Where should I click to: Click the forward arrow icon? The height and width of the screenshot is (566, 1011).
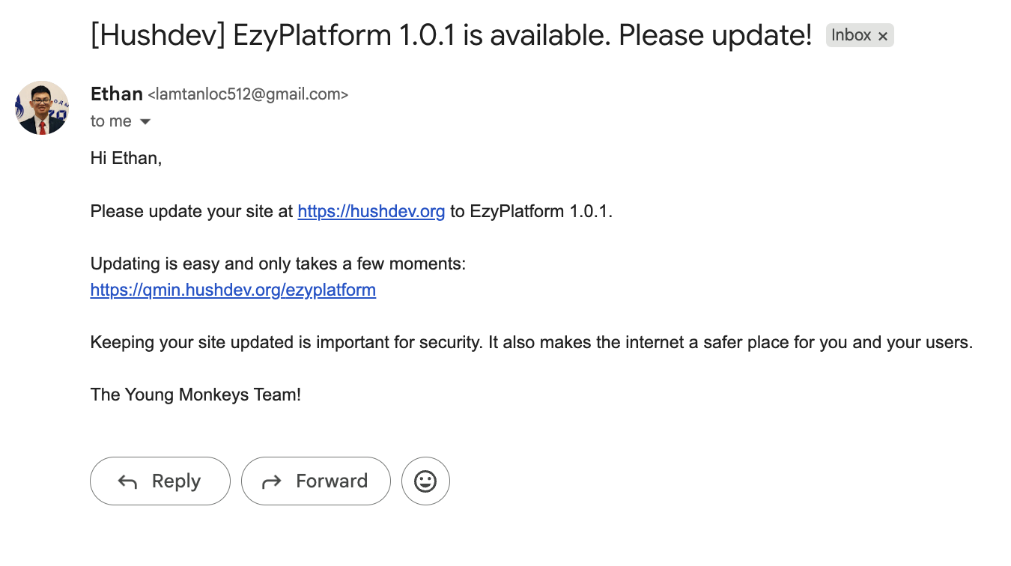[271, 481]
